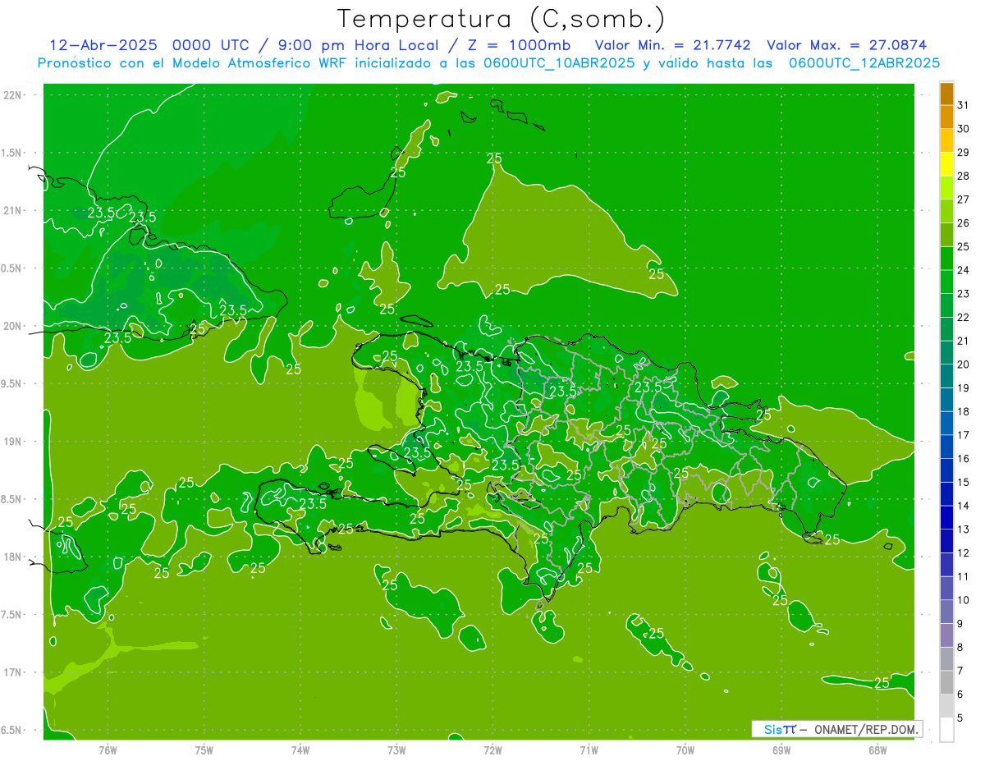
Task: Click the "6" label on color scale
Action: coord(960,695)
